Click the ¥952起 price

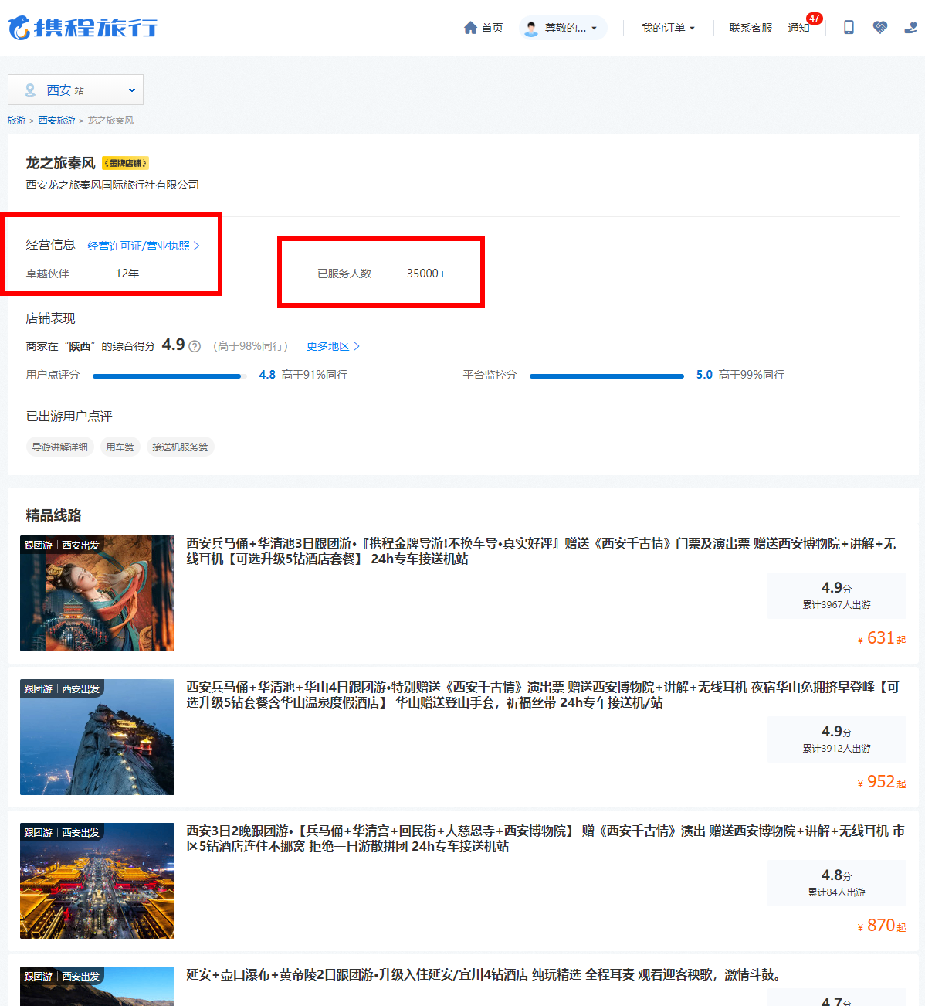click(881, 782)
